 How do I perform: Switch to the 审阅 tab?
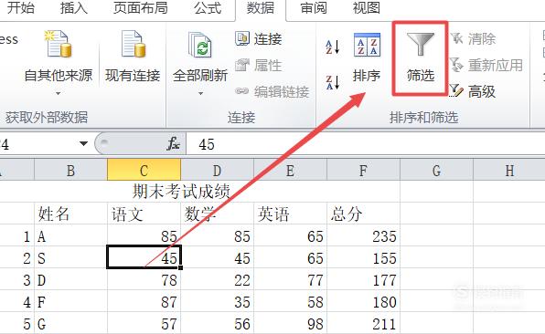(314, 7)
